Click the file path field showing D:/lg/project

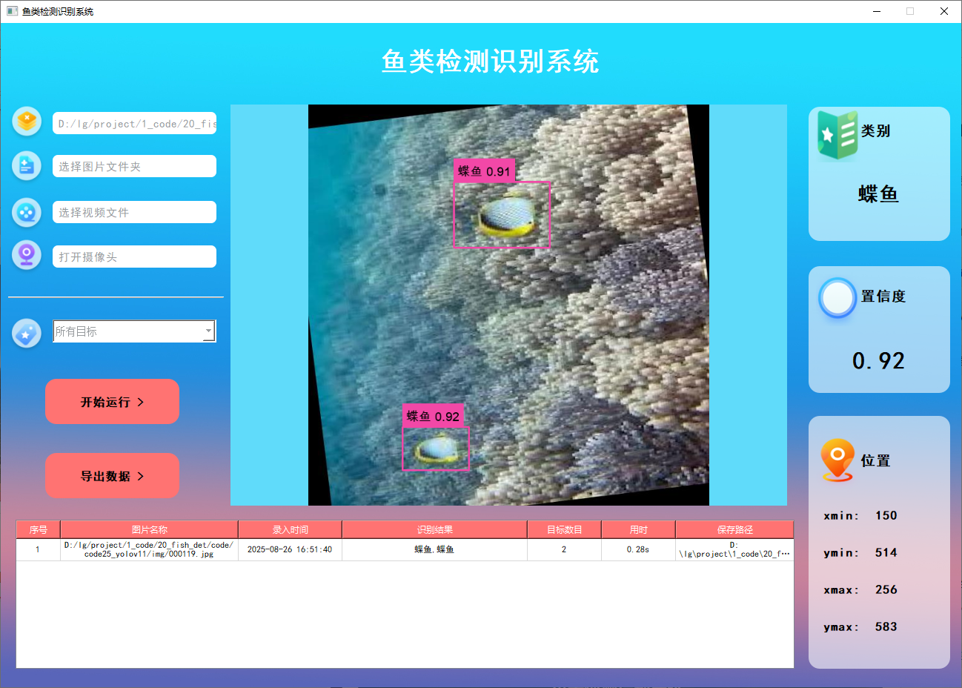134,122
